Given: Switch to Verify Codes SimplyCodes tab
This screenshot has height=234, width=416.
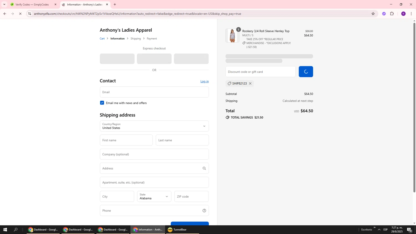Looking at the screenshot, I should pos(33,4).
